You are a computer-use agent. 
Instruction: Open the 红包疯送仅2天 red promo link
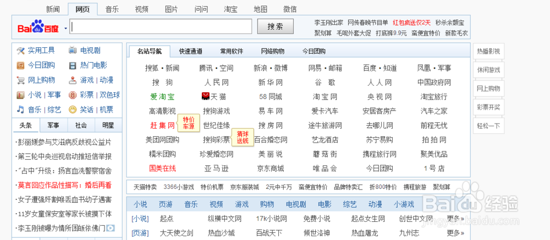(411, 23)
